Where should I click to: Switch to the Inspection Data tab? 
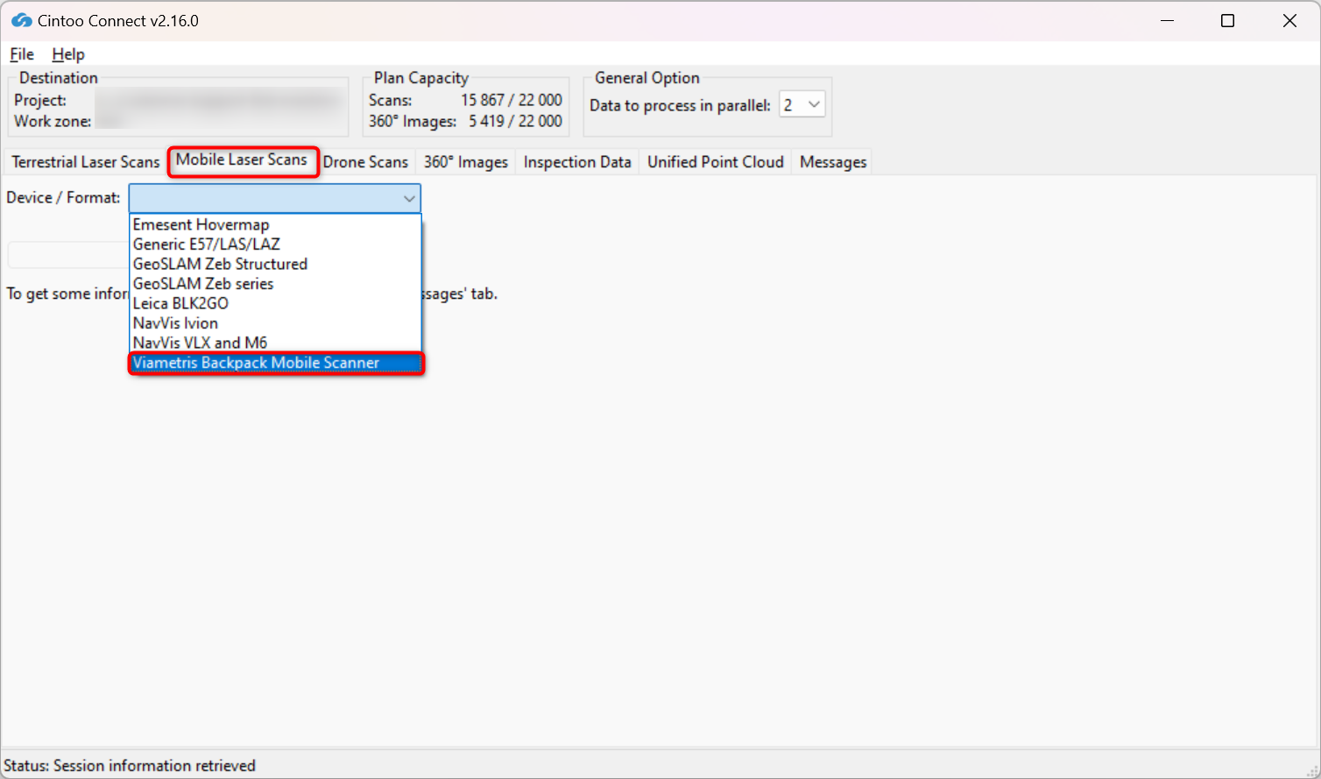coord(577,162)
